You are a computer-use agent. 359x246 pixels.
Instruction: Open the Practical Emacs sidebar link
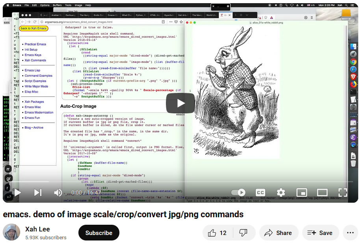[x=35, y=44]
